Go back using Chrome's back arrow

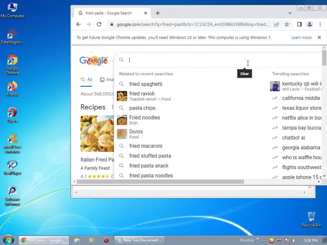pos(79,24)
